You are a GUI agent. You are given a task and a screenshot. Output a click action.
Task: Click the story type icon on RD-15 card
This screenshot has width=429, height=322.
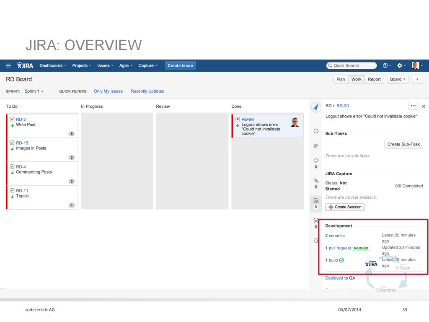12,143
